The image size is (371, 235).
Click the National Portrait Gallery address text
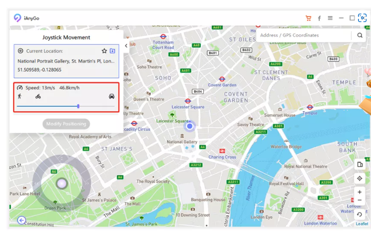click(x=66, y=61)
